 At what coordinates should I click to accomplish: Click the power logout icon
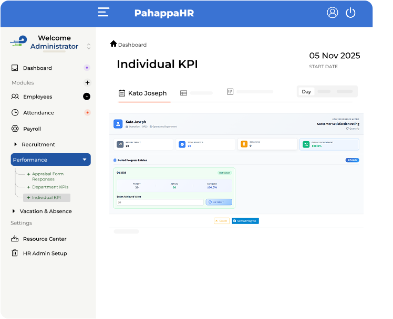pos(350,13)
